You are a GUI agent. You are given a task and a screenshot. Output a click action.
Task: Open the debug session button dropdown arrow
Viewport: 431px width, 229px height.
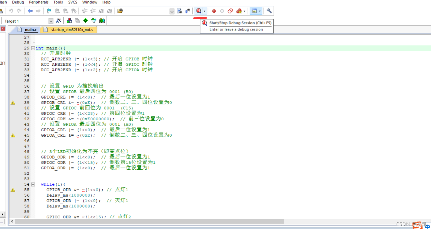coord(205,11)
